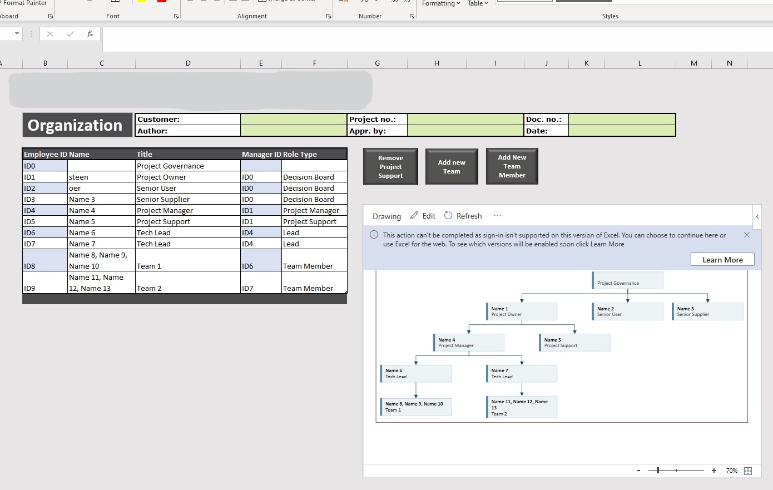The image size is (773, 490).
Task: Click the Add New Team Member button
Action: point(512,166)
